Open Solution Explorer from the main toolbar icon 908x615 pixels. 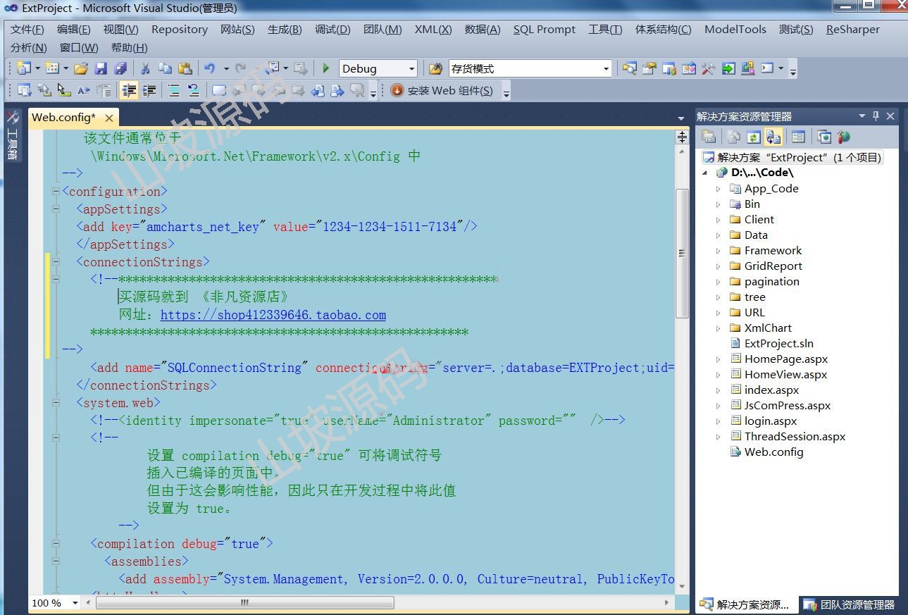point(630,68)
